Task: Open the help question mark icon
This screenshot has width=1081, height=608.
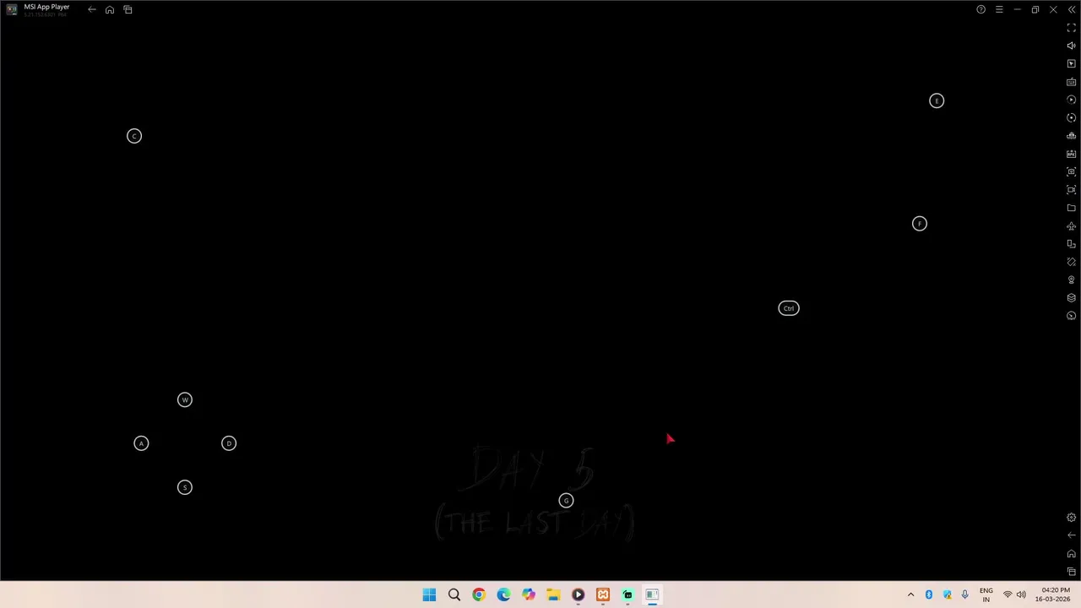Action: tap(981, 9)
